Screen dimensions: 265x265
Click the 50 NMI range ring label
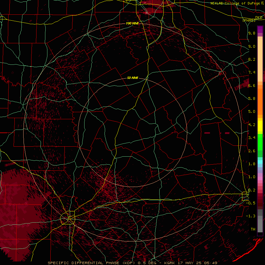pos(132,78)
